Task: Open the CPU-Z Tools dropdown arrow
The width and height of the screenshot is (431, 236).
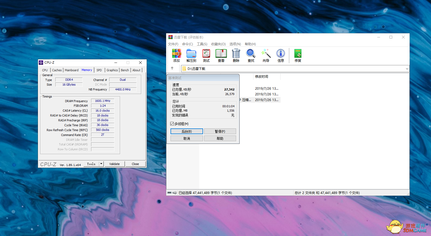Action: (101, 164)
